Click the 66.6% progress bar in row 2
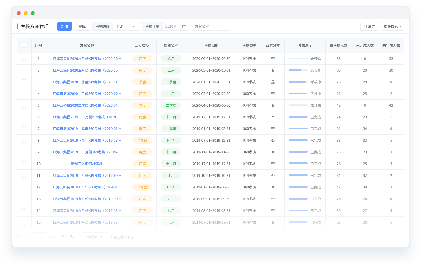This screenshot has width=421, height=263. [x=298, y=70]
